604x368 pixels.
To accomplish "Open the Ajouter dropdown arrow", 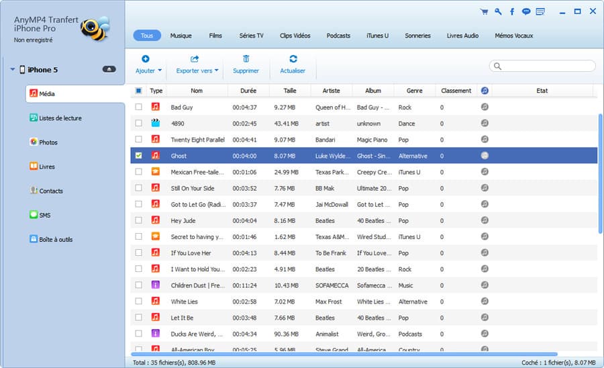I will click(160, 71).
